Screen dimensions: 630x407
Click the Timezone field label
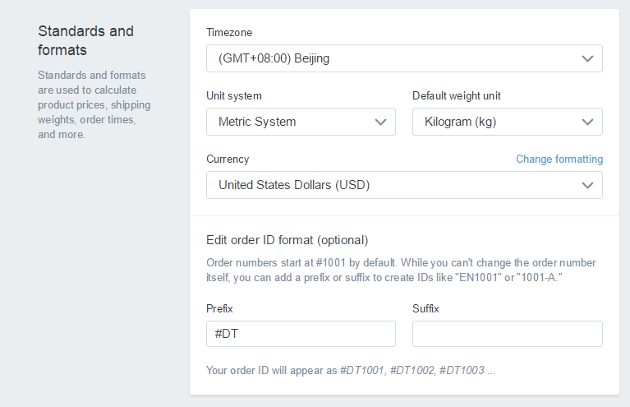[229, 33]
